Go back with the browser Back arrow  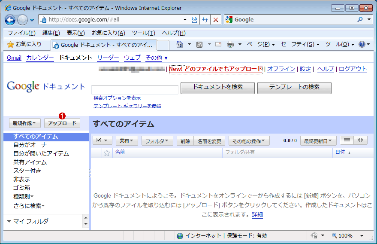coord(10,20)
